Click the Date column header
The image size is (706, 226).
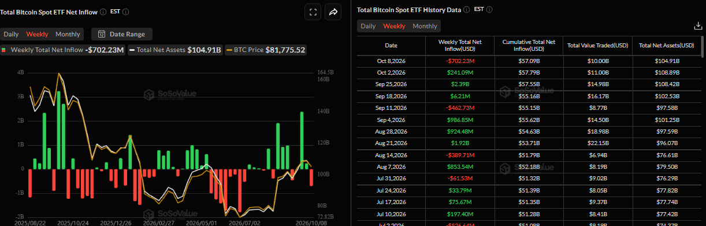[x=391, y=45]
